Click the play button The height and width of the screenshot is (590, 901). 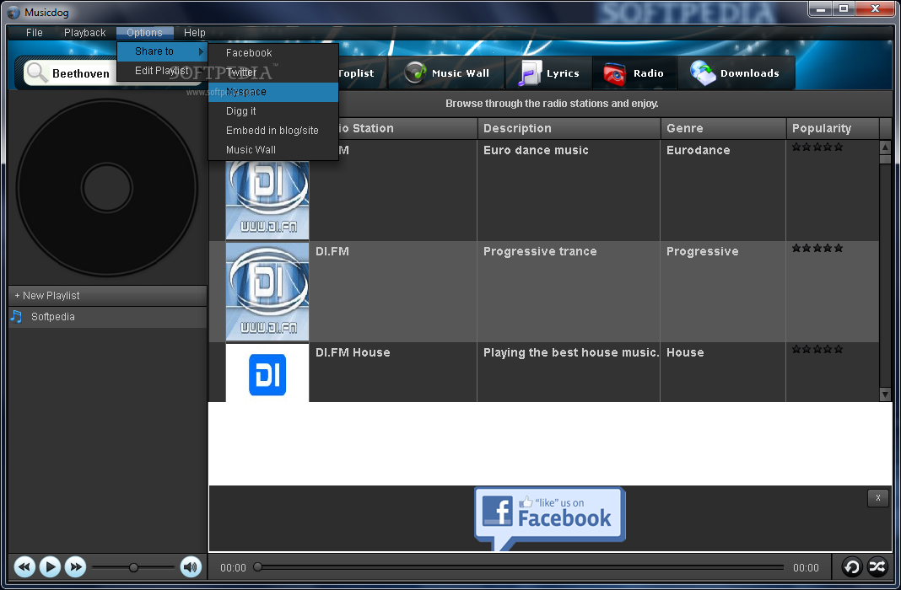(x=50, y=567)
